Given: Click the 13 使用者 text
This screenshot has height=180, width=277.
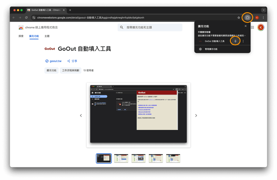Looking at the screenshot, I should click(89, 70).
